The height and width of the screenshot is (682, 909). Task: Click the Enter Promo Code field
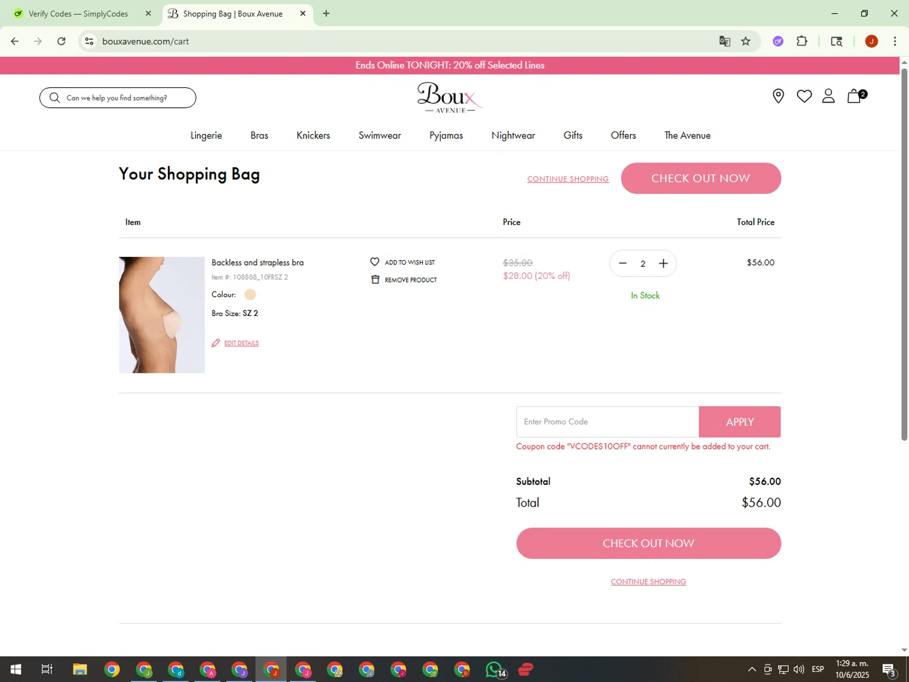click(607, 421)
